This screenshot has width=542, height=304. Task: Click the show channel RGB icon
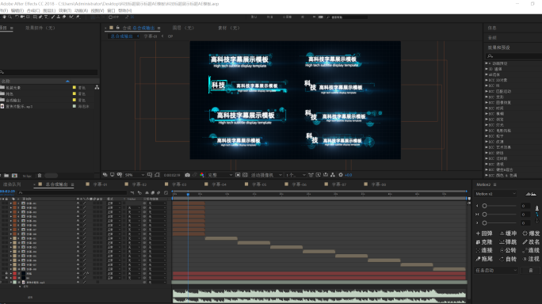(x=202, y=175)
